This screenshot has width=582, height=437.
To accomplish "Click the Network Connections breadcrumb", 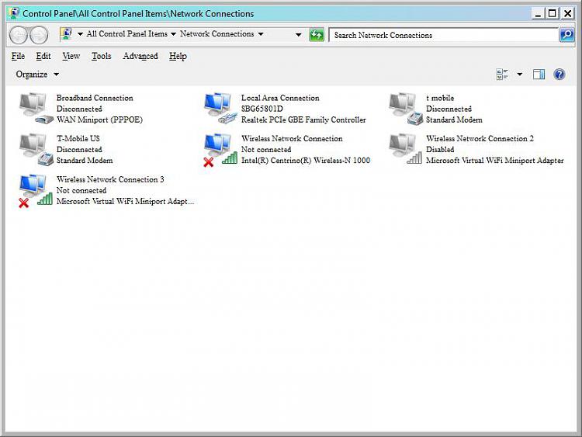I will [x=217, y=34].
